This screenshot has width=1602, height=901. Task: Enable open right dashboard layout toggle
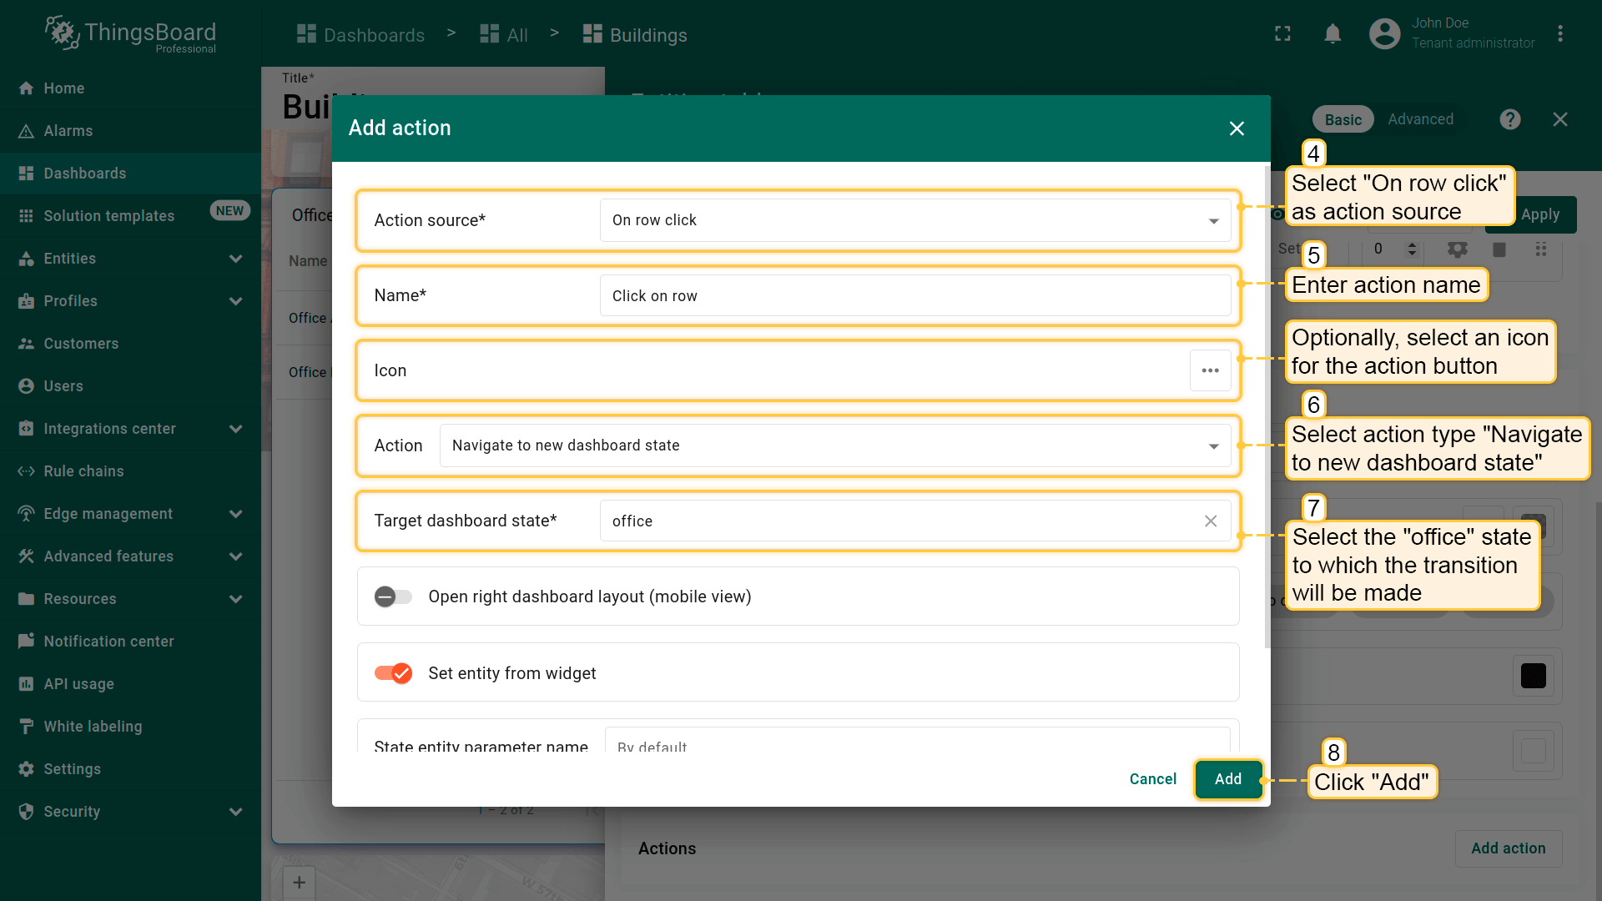tap(393, 596)
